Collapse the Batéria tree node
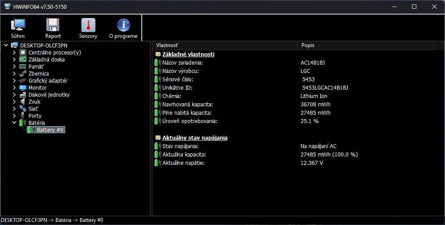This screenshot has height=225, width=445. tap(14, 123)
